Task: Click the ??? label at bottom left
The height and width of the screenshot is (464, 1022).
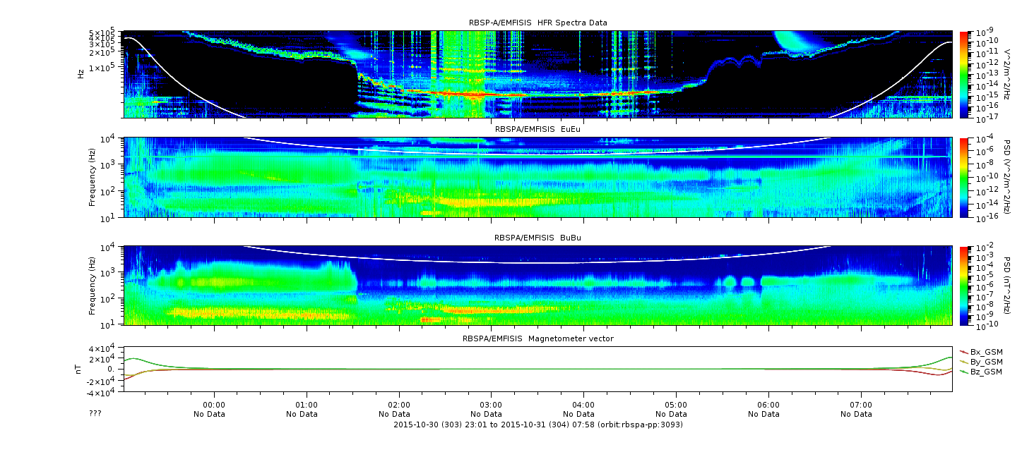Action: pos(95,414)
